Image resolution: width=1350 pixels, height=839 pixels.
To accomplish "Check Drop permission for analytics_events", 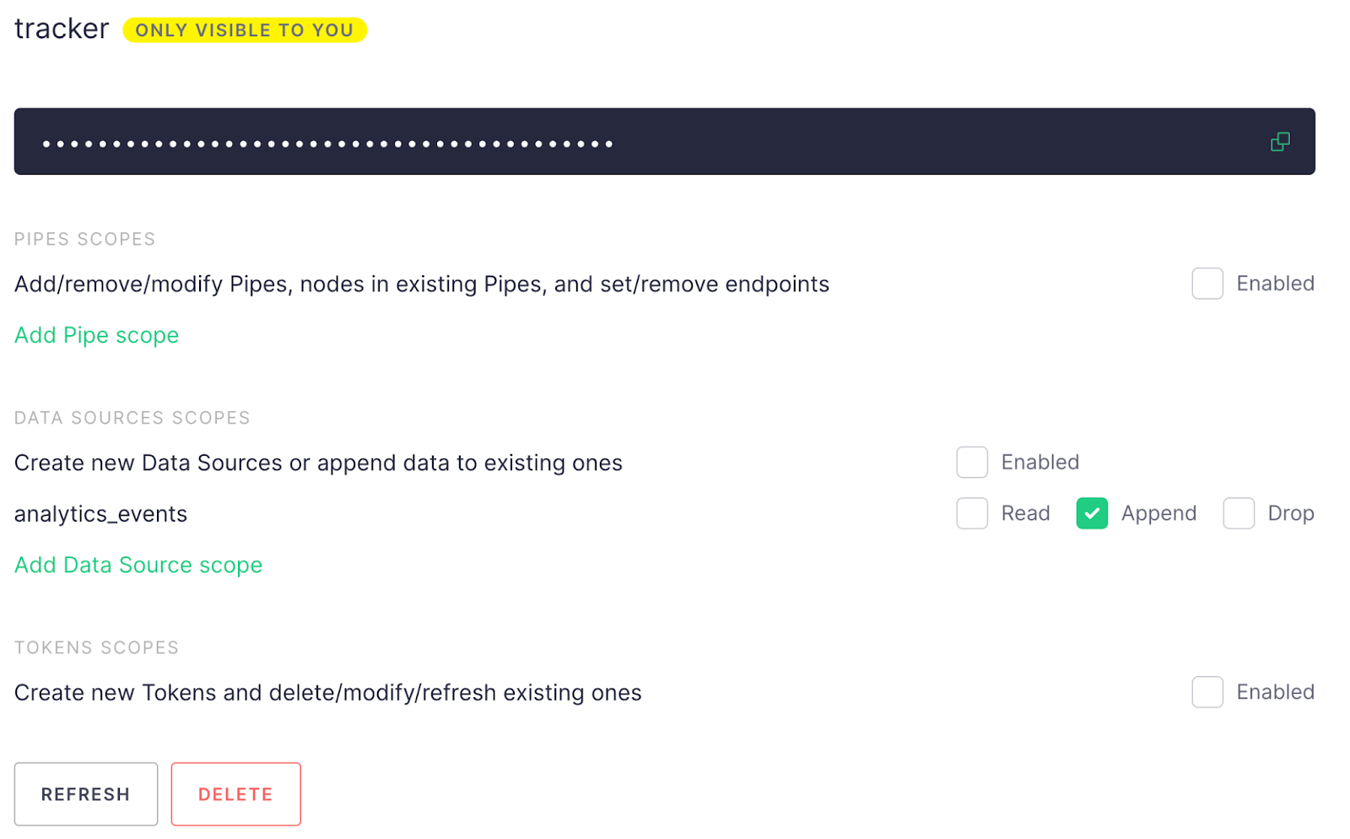I will click(1238, 513).
